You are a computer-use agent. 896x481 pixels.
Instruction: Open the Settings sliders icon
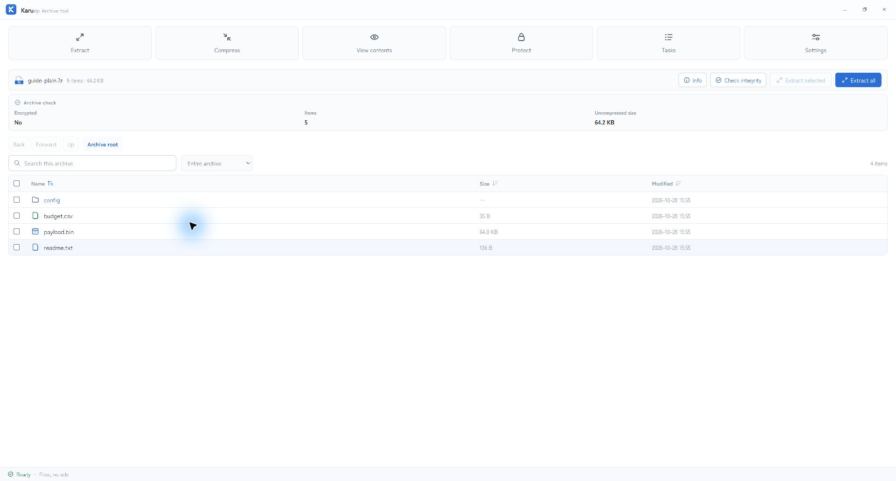[x=816, y=37]
